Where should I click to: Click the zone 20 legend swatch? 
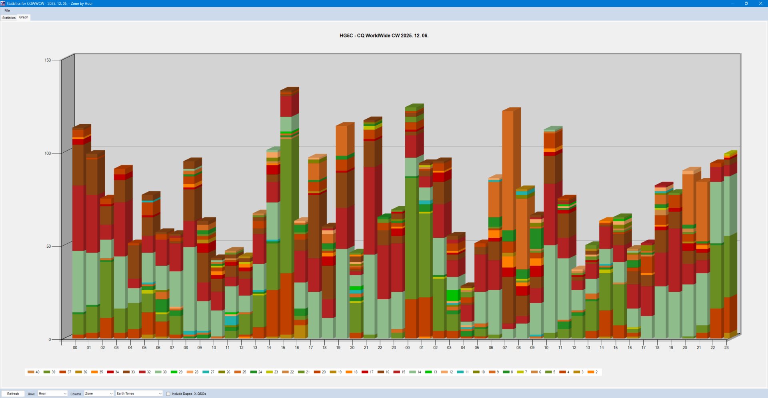click(317, 372)
